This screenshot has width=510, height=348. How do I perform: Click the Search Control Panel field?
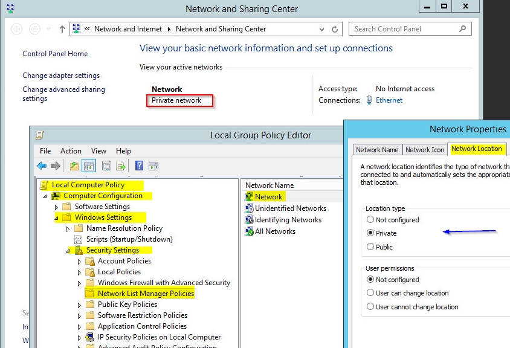410,29
